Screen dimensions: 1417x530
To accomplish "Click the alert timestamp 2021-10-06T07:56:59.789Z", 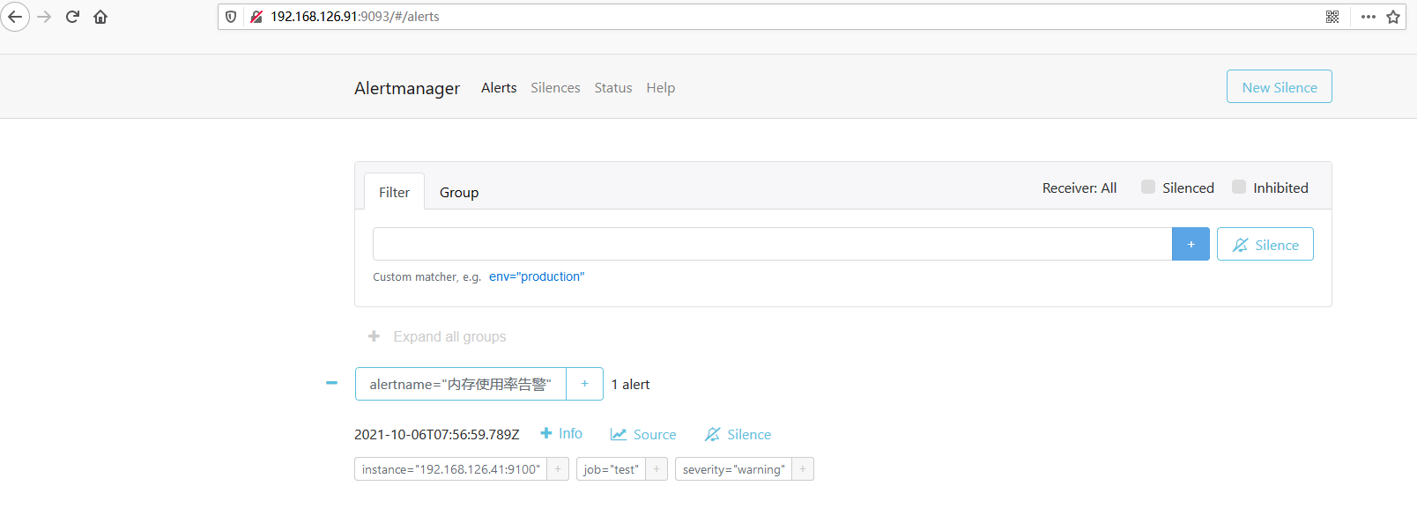I will click(437, 434).
